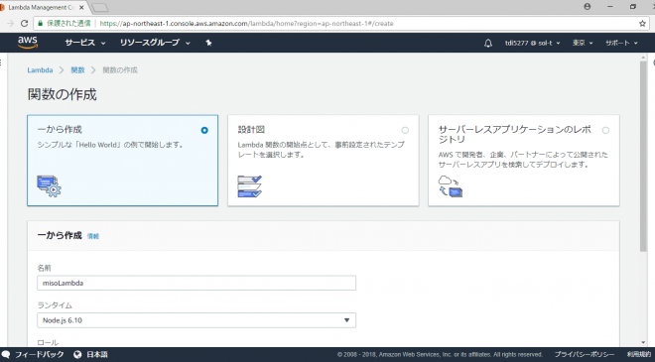Open the 情報 link next to 一から作成
This screenshot has width=655, height=362.
pyautogui.click(x=92, y=236)
